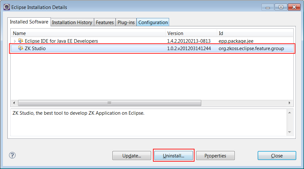
Task: Click the horizontal scrollbar thumb in the software list
Action: [x=109, y=103]
